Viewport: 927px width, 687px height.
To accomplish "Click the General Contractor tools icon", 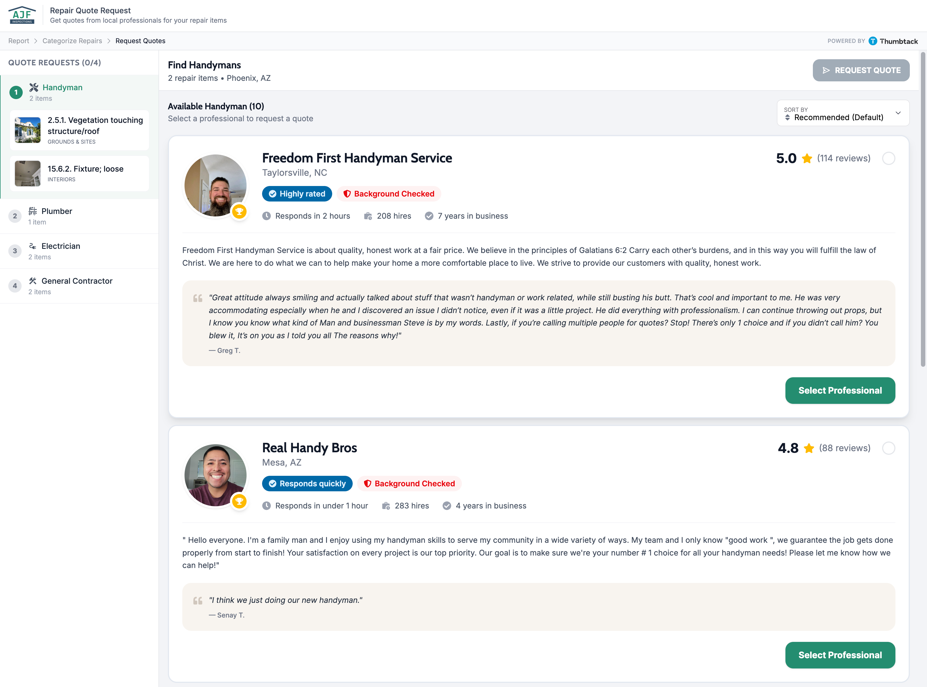I will [32, 281].
